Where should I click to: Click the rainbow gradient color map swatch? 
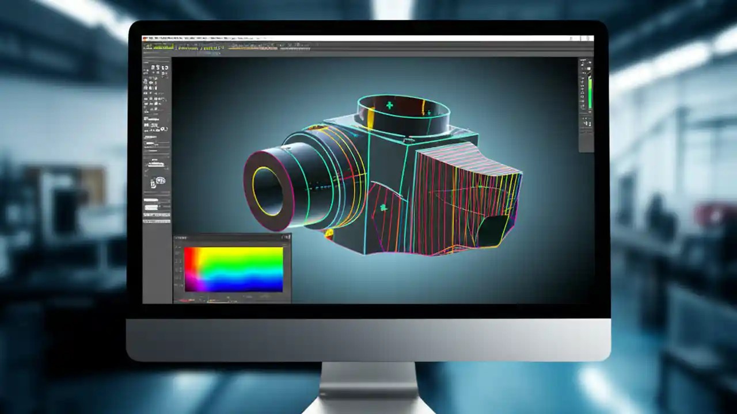[x=233, y=270]
